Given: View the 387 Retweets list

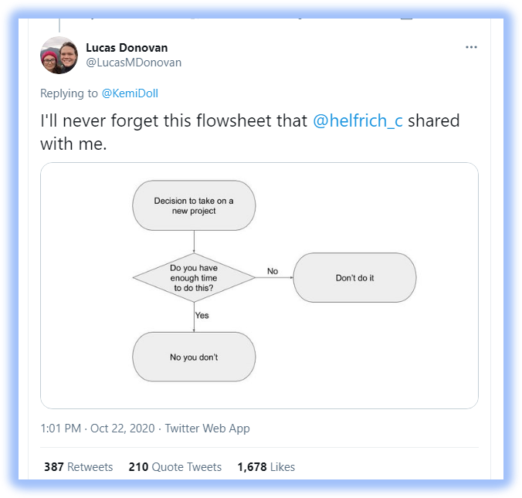Looking at the screenshot, I should [x=78, y=467].
